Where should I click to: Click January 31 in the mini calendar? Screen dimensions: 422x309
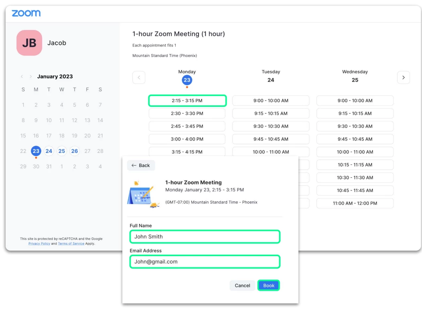click(49, 167)
